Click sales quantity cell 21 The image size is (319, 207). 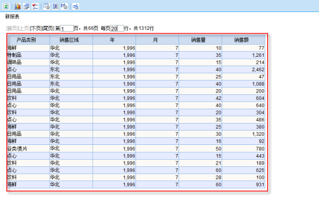(200, 163)
